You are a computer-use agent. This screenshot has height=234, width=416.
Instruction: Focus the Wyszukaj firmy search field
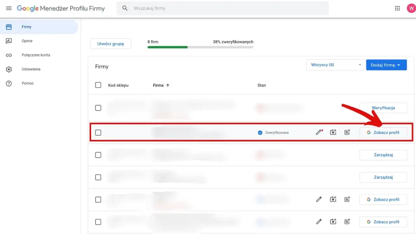tap(223, 8)
